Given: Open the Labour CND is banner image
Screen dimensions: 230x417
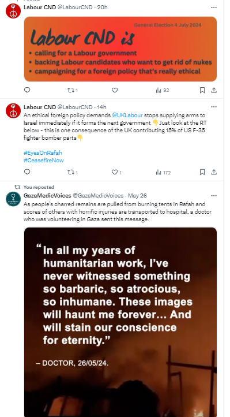Looking at the screenshot, I should (120, 49).
